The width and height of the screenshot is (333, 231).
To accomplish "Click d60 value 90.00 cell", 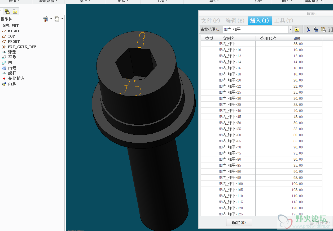I will (x=305, y=171).
